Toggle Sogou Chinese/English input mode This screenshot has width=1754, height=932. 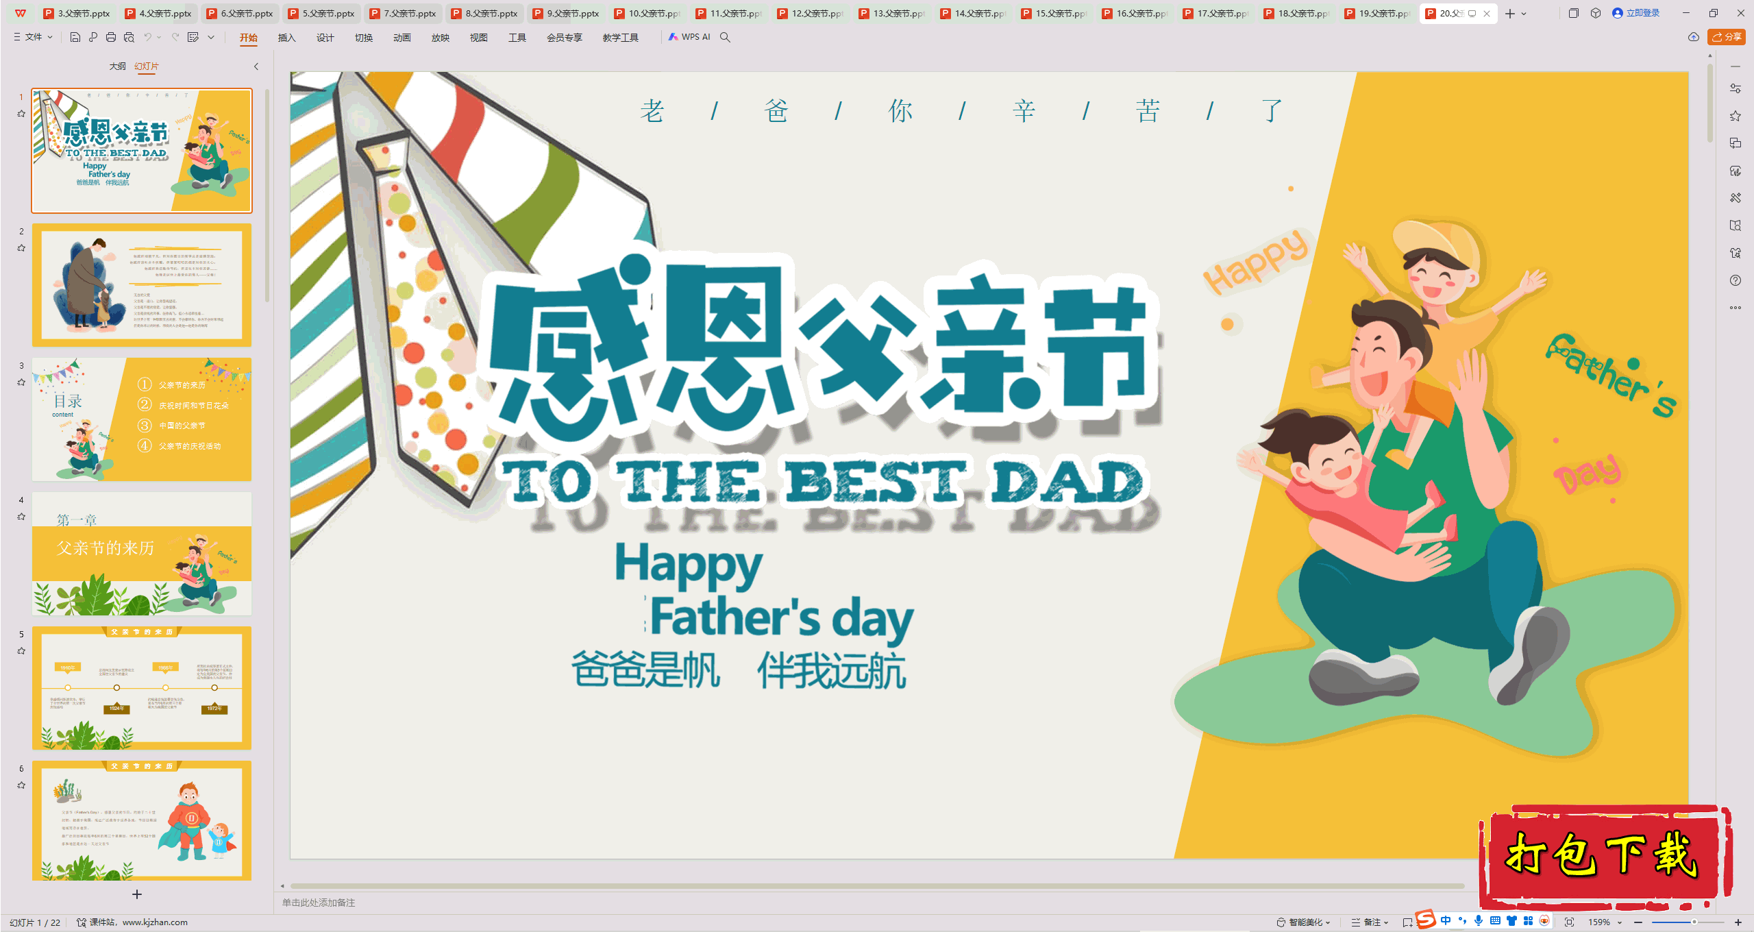(1446, 921)
